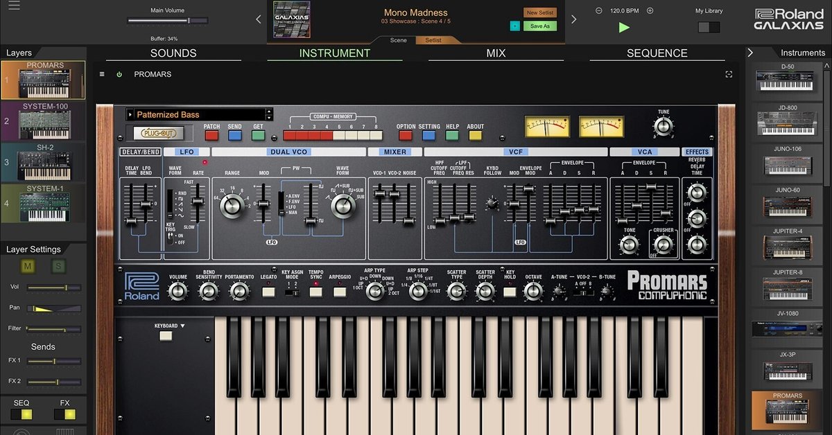Open the instrument panel list menu icon
This screenshot has height=435, width=832.
pyautogui.click(x=102, y=74)
